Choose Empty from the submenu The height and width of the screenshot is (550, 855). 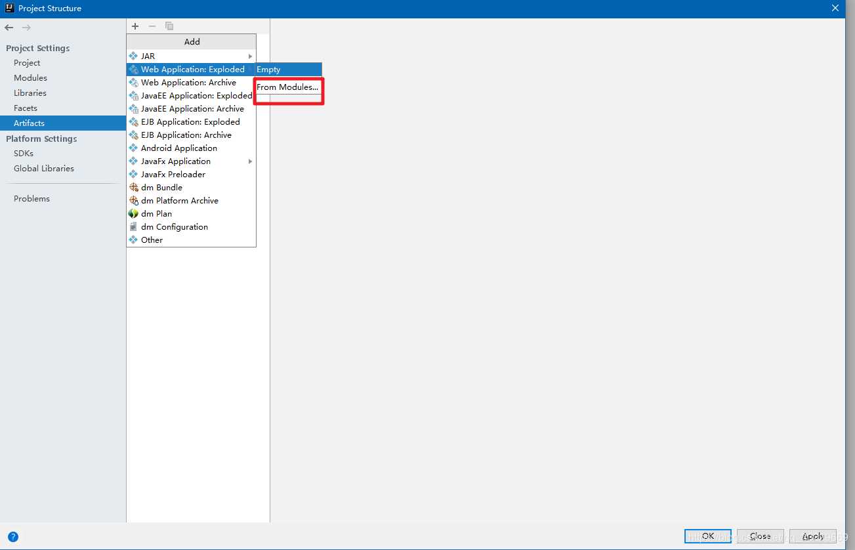click(288, 70)
